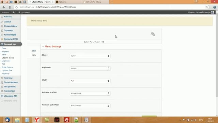
Task: Open Thunderbird from the taskbar
Action: point(7,120)
